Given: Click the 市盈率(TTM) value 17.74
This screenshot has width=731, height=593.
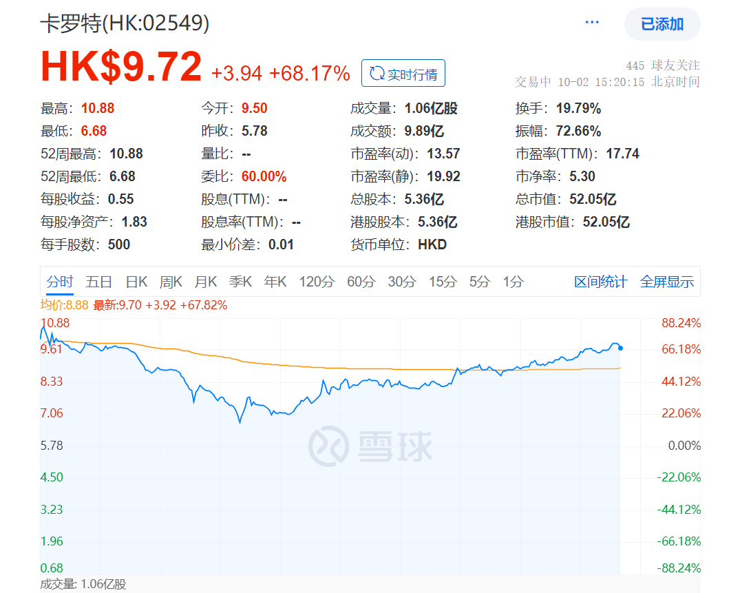Looking at the screenshot, I should [622, 154].
